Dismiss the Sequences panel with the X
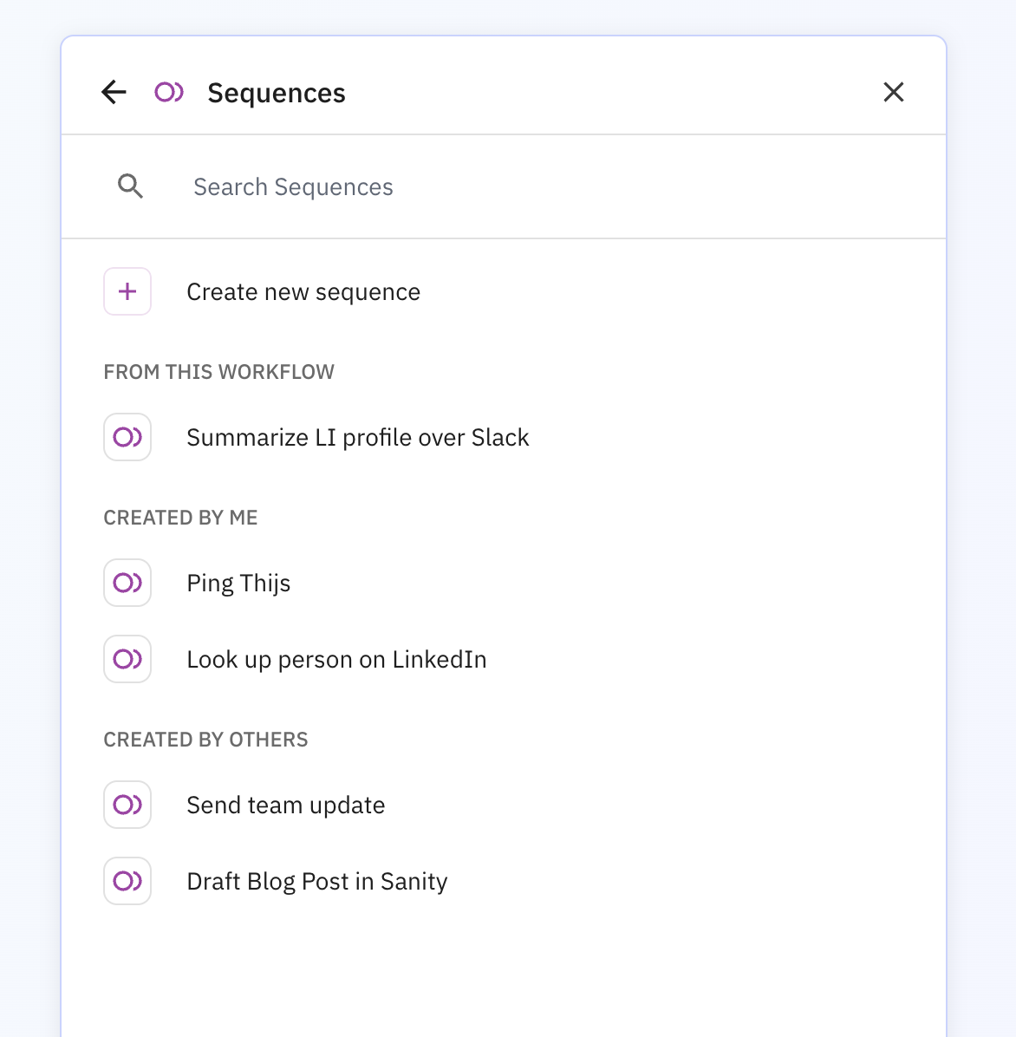Image resolution: width=1016 pixels, height=1037 pixels. point(894,92)
